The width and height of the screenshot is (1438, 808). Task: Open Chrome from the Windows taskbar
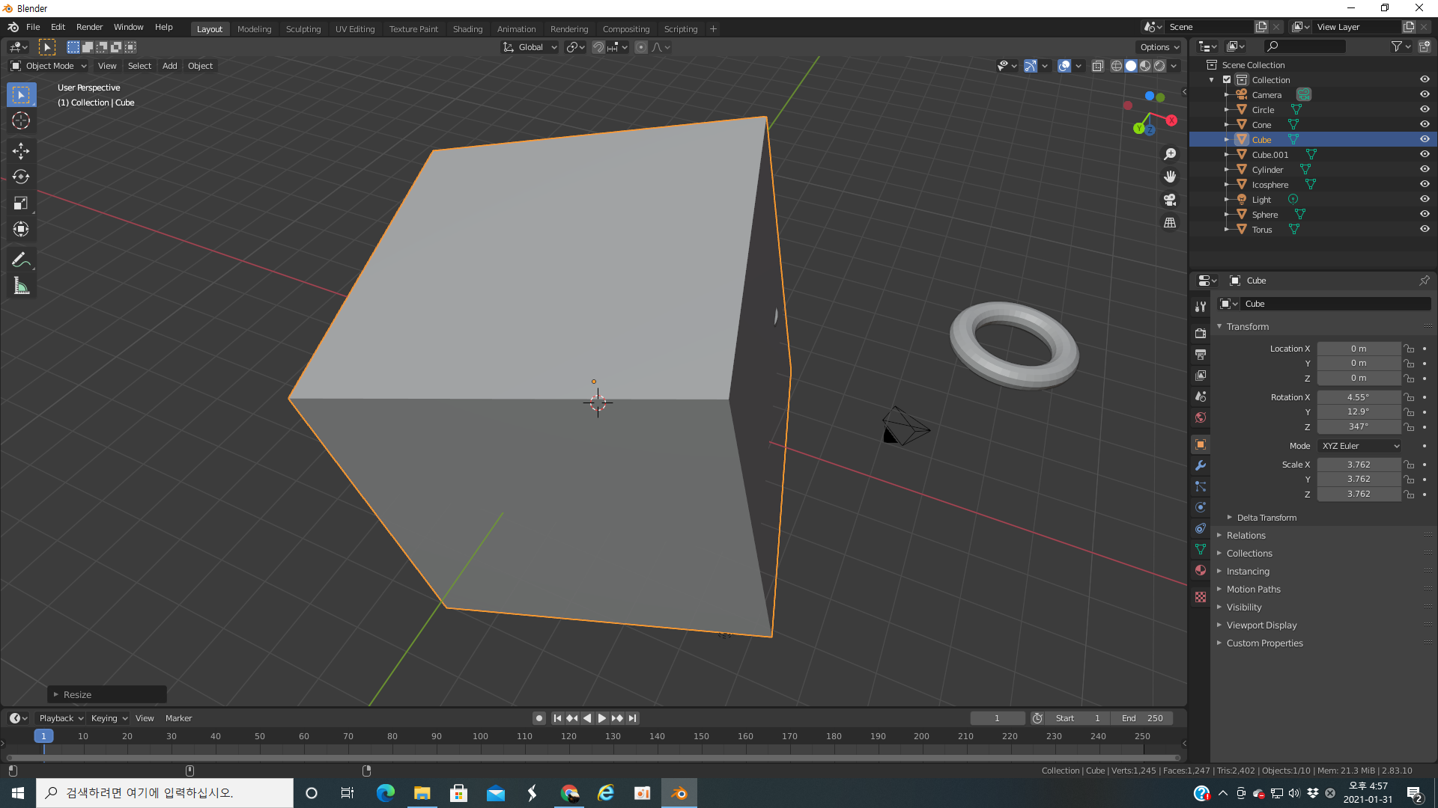[x=569, y=793]
